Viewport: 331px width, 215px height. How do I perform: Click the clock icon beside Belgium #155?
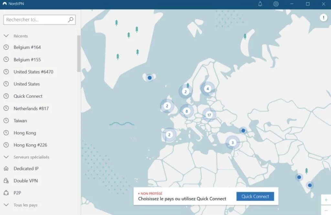pyautogui.click(x=6, y=59)
